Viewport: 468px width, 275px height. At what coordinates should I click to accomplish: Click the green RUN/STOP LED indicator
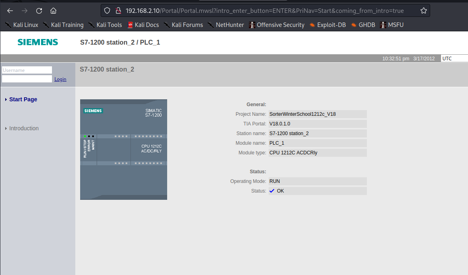pyautogui.click(x=85, y=136)
